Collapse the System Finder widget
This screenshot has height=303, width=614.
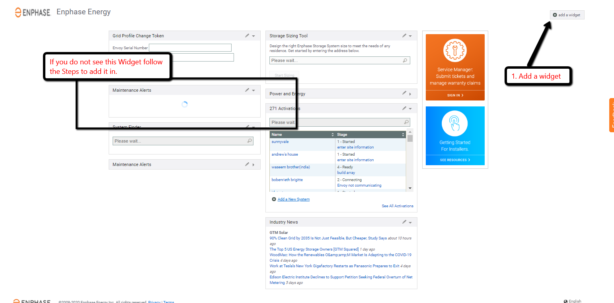click(x=253, y=127)
